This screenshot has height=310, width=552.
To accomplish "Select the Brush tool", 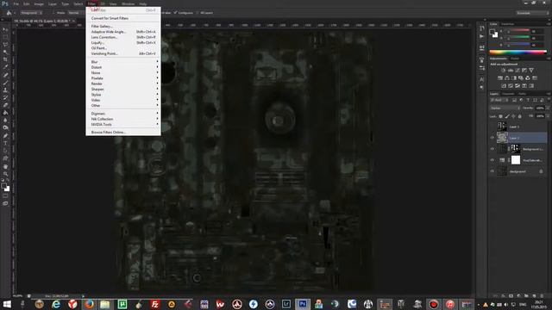I will tap(5, 83).
